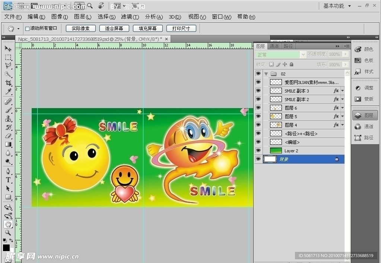Select the Gradient tool

pos(8,144)
